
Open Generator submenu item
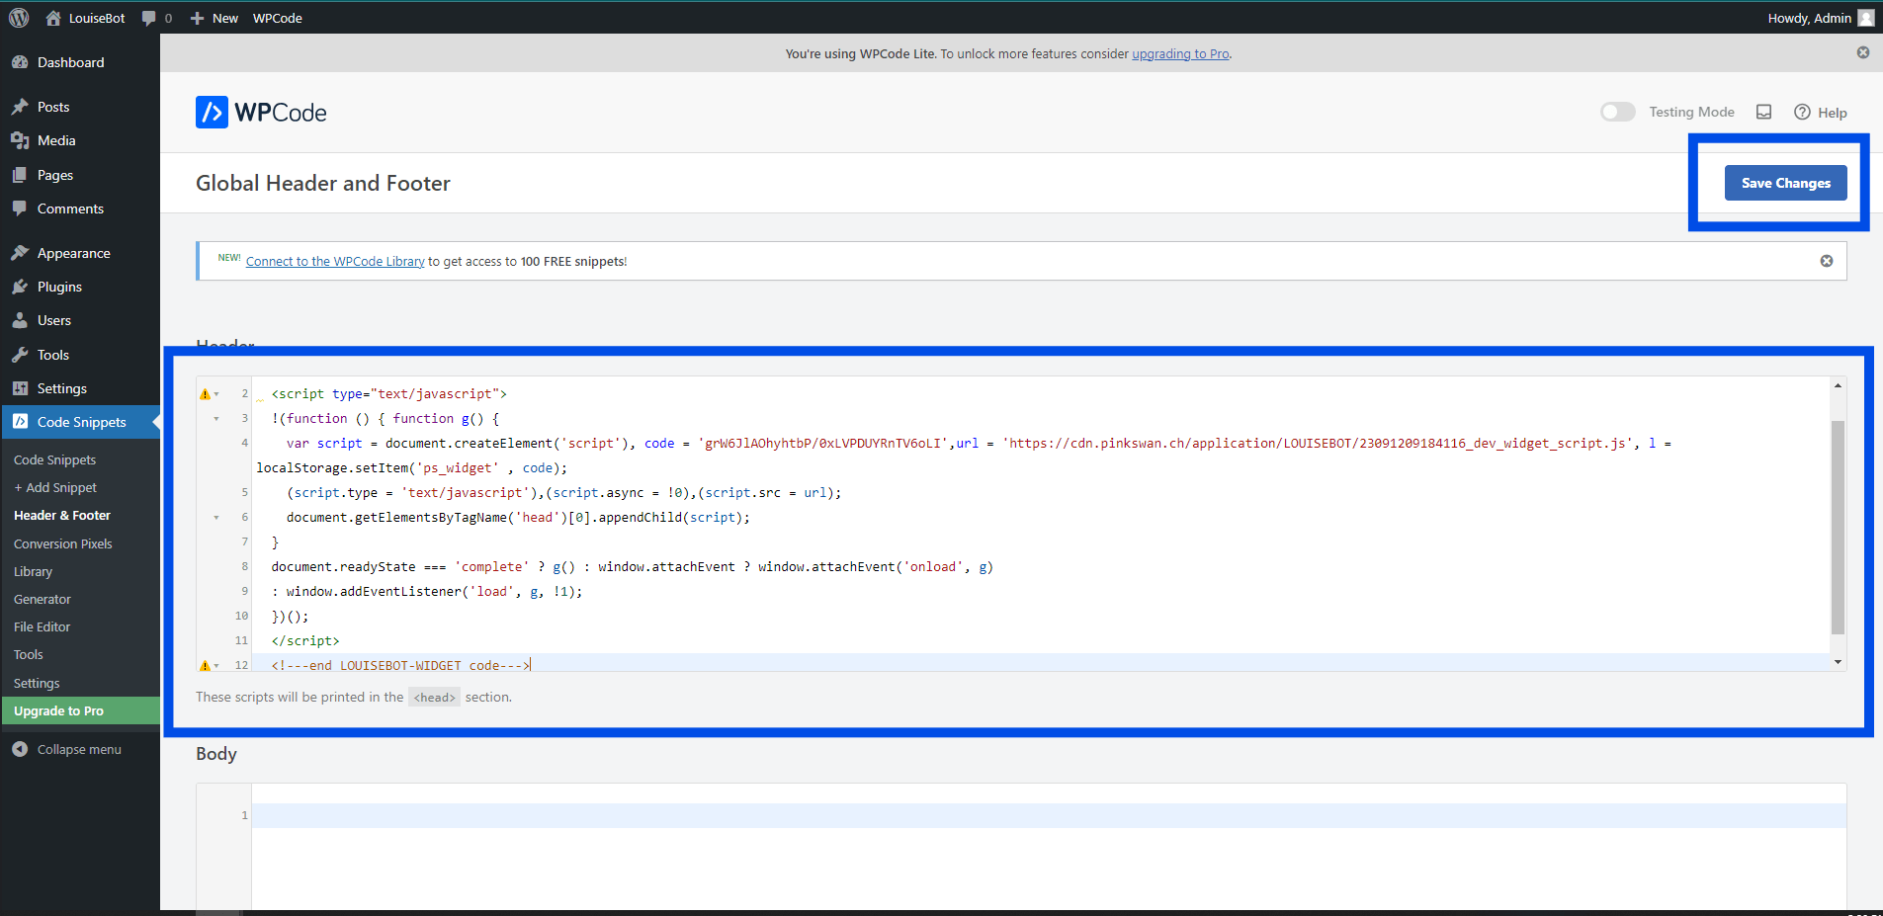pos(43,599)
